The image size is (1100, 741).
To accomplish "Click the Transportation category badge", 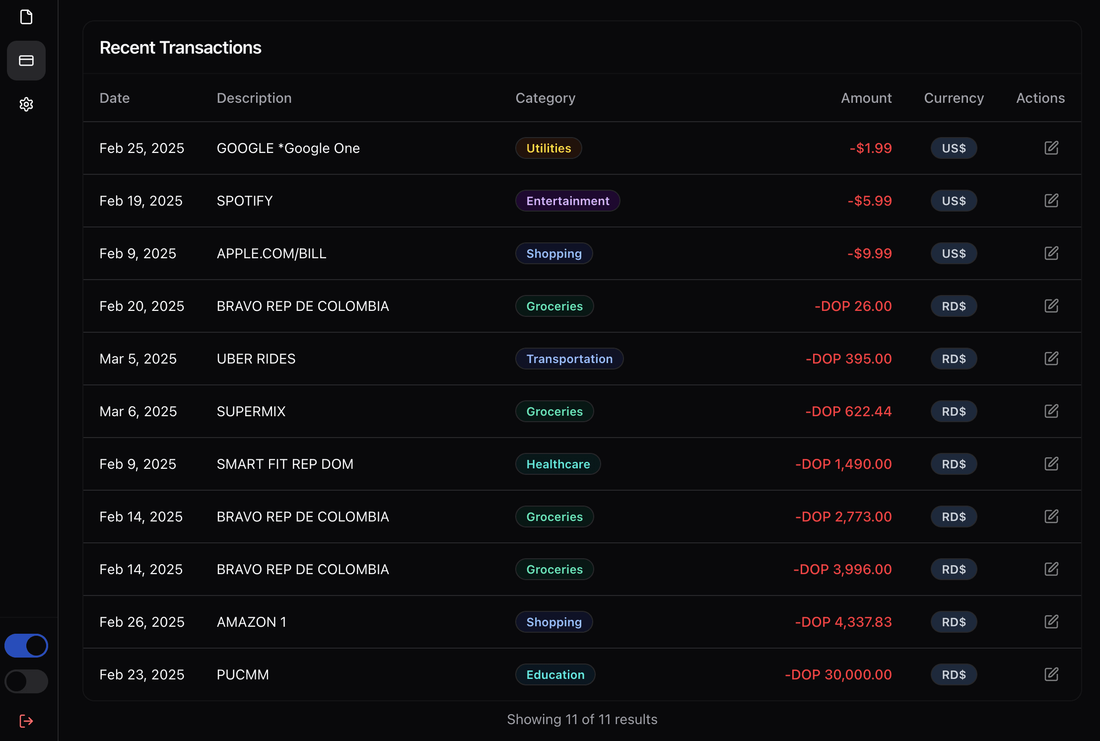I will coord(569,359).
